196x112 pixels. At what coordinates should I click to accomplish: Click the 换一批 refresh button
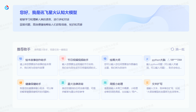177,49
